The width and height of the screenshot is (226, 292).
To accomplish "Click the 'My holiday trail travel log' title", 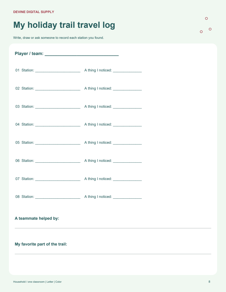I will click(64, 25).
